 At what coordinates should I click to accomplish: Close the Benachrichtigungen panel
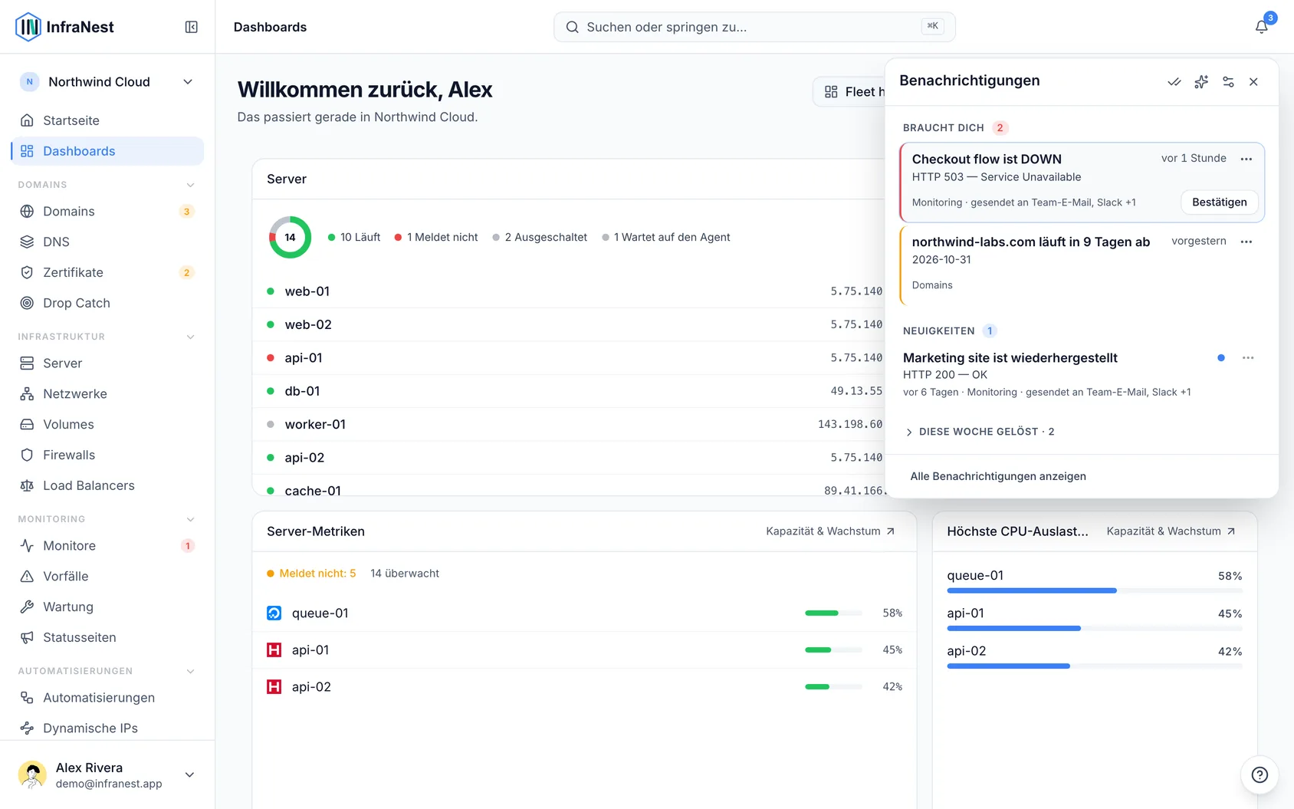coord(1253,81)
